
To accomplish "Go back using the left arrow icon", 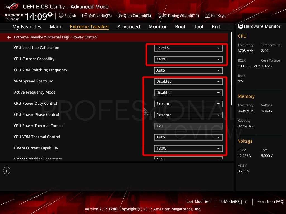I will pos(9,37).
